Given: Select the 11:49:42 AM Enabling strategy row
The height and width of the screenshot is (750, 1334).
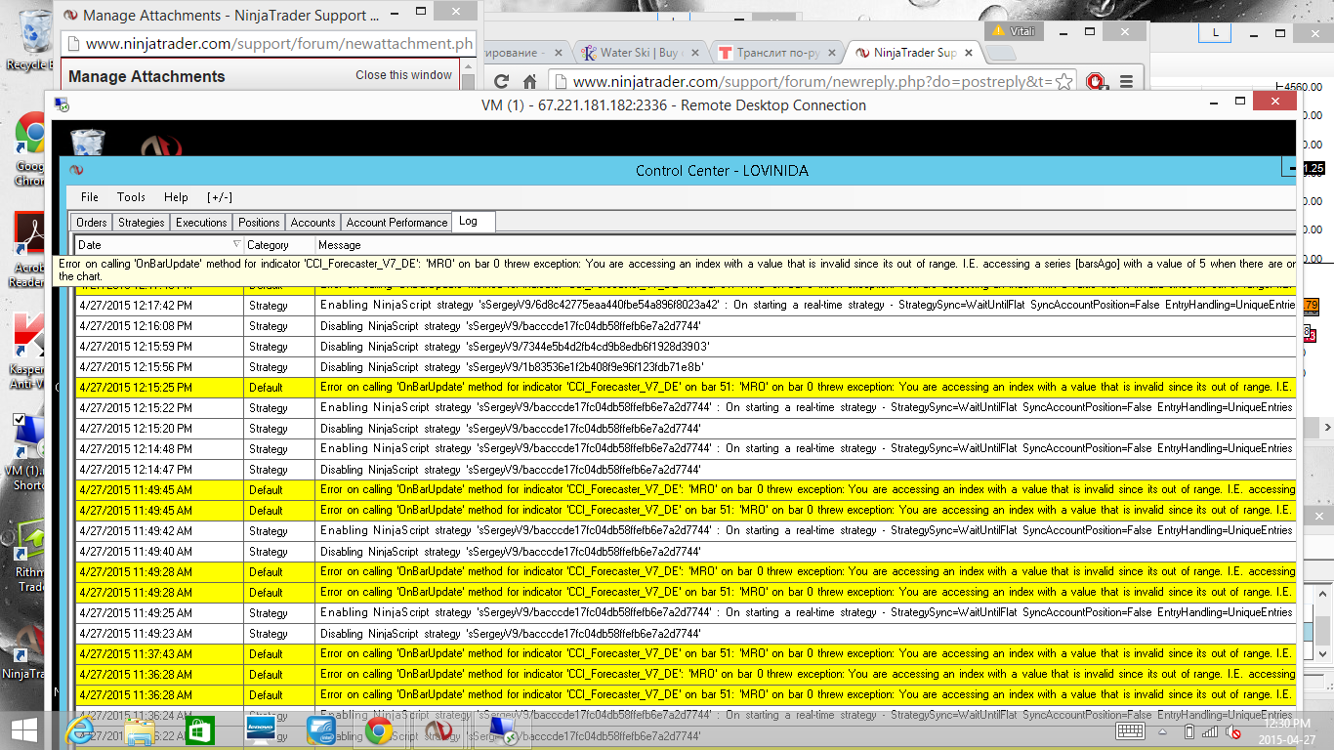Looking at the screenshot, I should pyautogui.click(x=686, y=530).
